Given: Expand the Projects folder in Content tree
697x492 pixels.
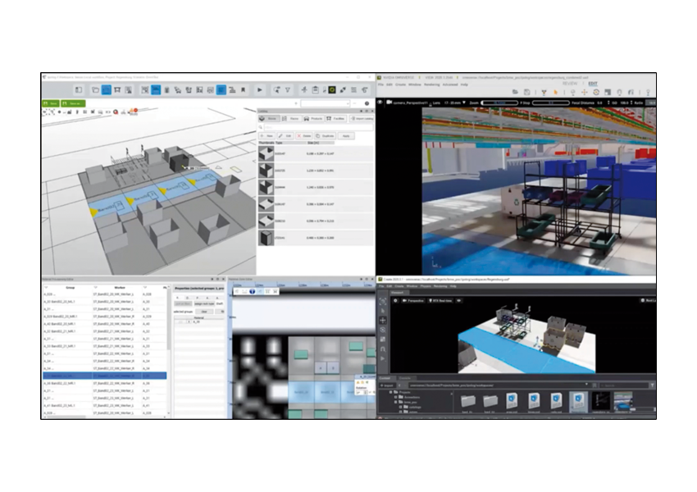Looking at the screenshot, I should pyautogui.click(x=390, y=393).
